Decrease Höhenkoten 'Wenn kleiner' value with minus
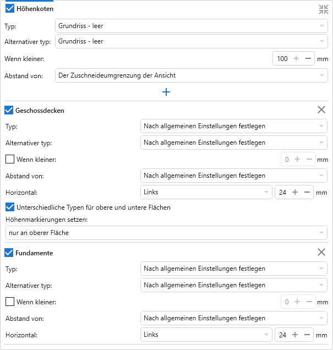Viewport: 333px width, 350px height. pos(308,58)
